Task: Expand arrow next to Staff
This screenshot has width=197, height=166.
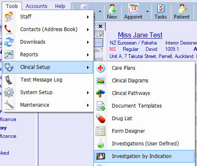Action: (88, 17)
